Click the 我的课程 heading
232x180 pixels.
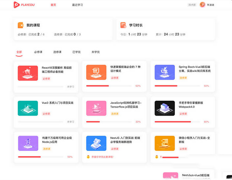33,25
